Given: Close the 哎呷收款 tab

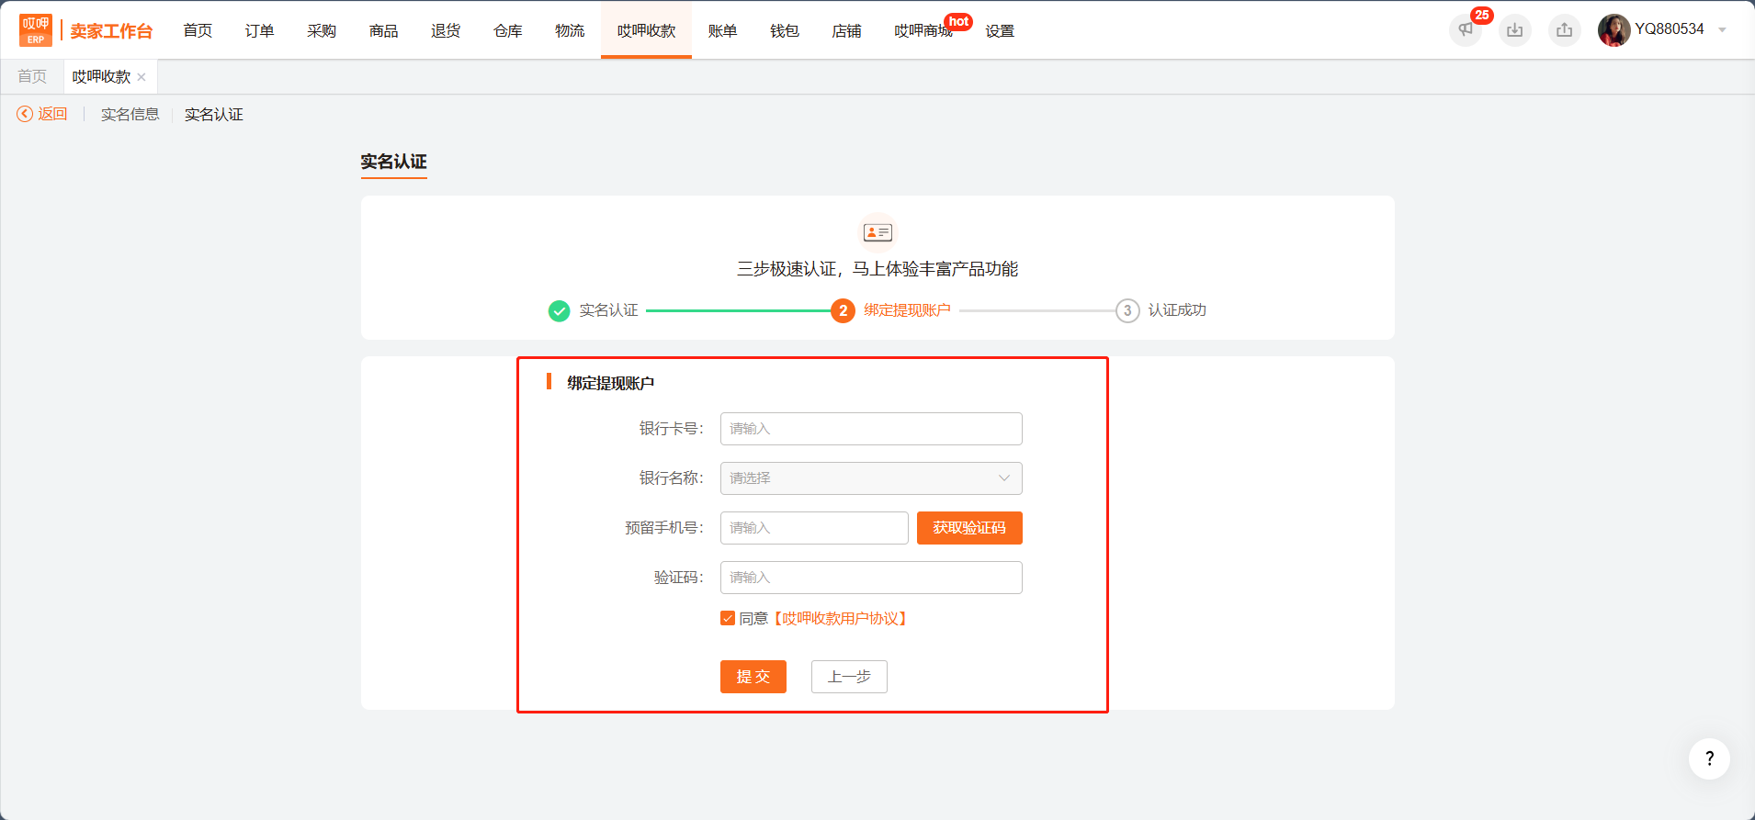Looking at the screenshot, I should pyautogui.click(x=142, y=77).
